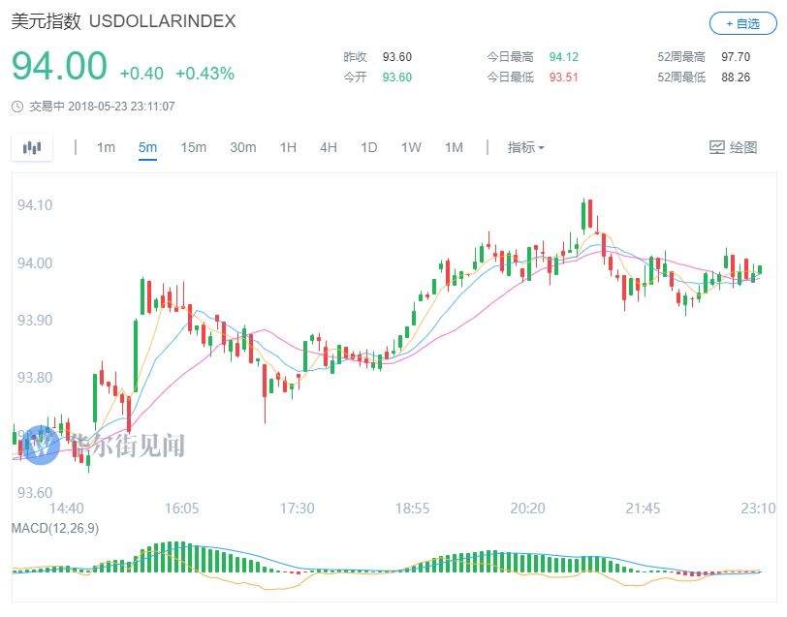The image size is (787, 617).
Task: Switch to the 1M monthly interval
Action: 454,147
